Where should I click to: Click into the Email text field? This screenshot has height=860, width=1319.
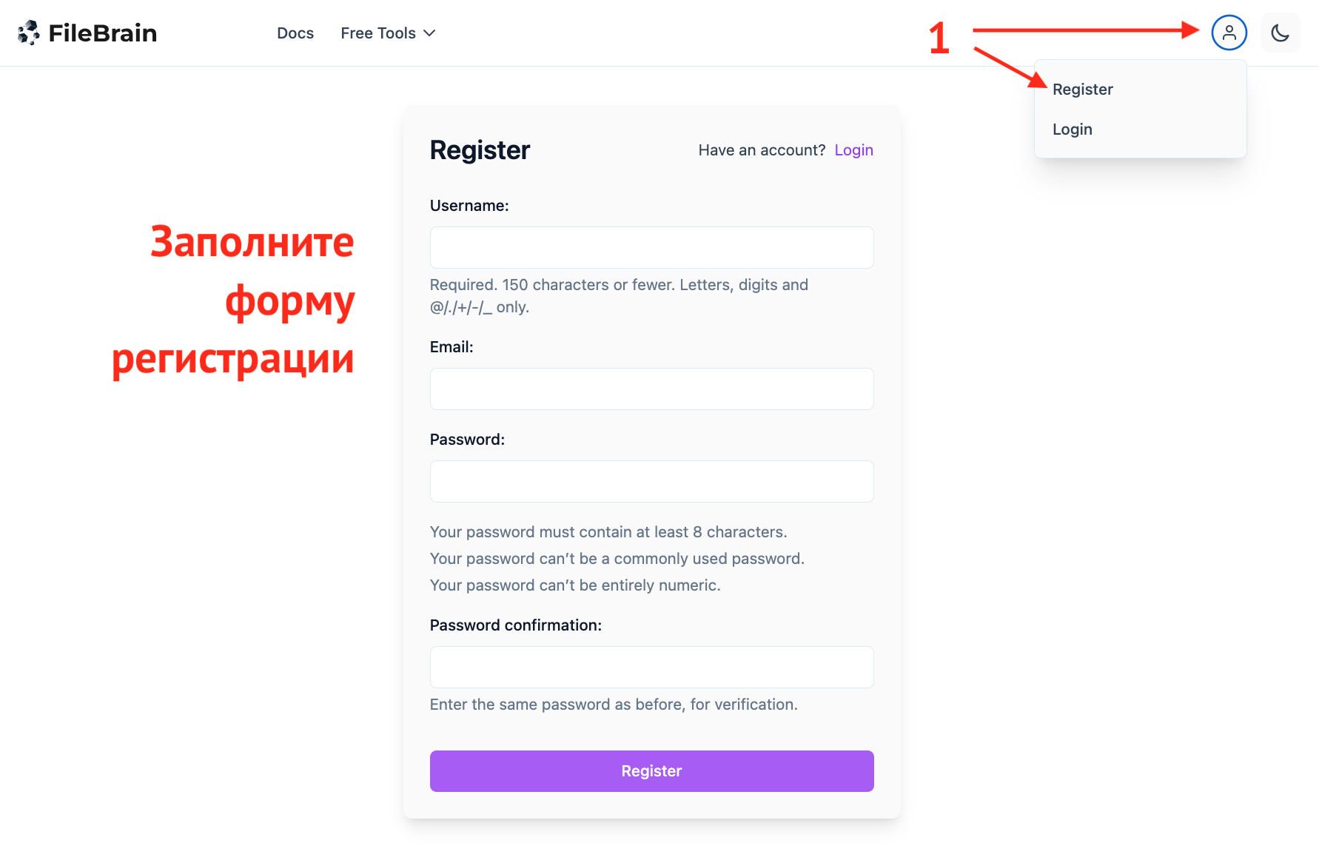click(651, 389)
